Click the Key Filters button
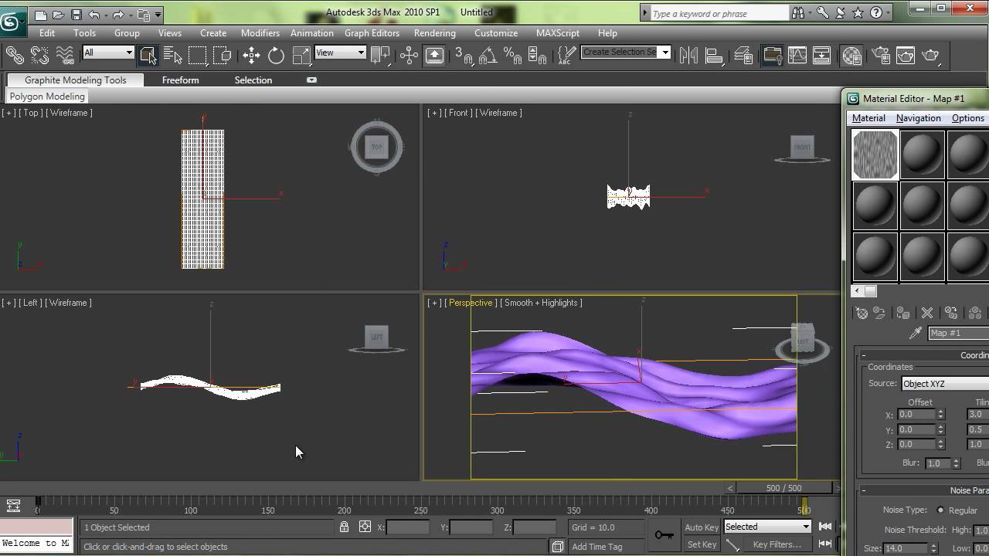 click(x=778, y=544)
